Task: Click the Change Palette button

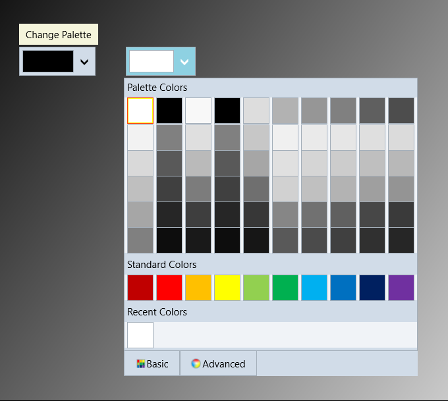Action: pyautogui.click(x=59, y=34)
